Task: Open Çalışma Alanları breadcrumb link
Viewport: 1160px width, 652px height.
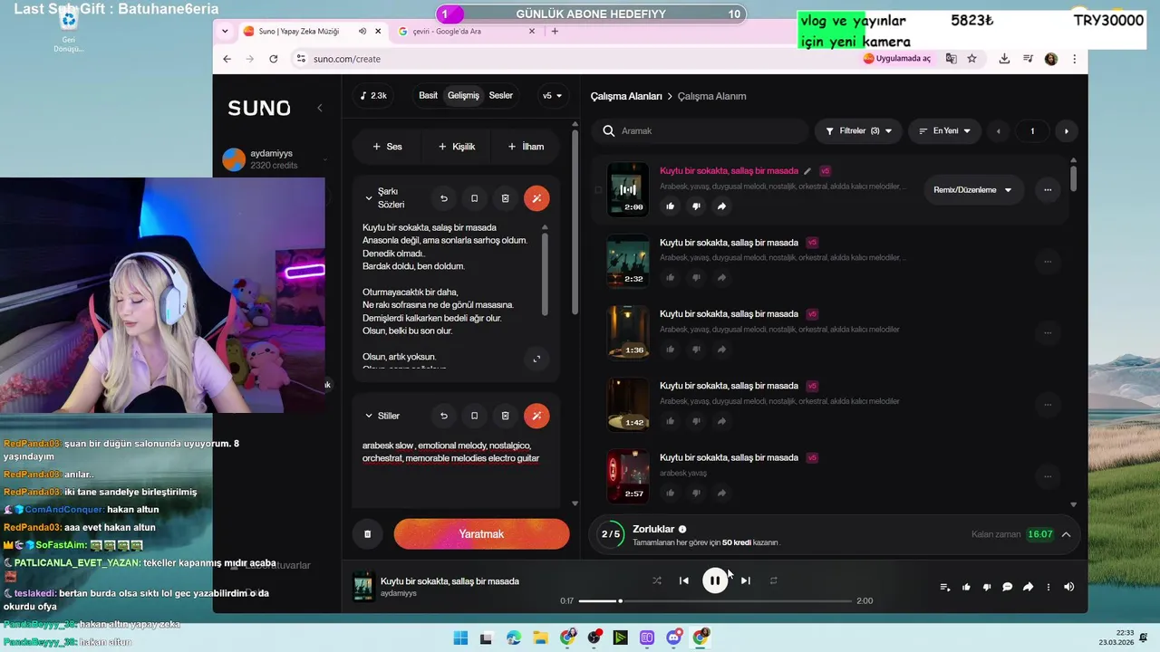Action: pos(626,96)
